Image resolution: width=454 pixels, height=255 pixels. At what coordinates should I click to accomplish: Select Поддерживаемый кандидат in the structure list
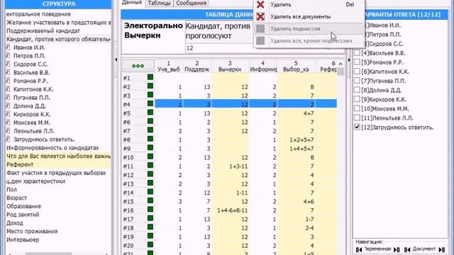click(x=43, y=30)
